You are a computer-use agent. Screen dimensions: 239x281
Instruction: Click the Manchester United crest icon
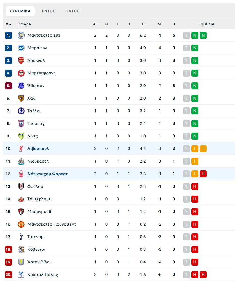(x=21, y=224)
